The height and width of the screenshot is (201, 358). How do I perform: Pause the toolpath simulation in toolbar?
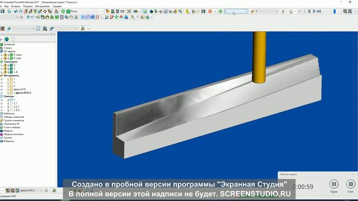tap(309, 11)
